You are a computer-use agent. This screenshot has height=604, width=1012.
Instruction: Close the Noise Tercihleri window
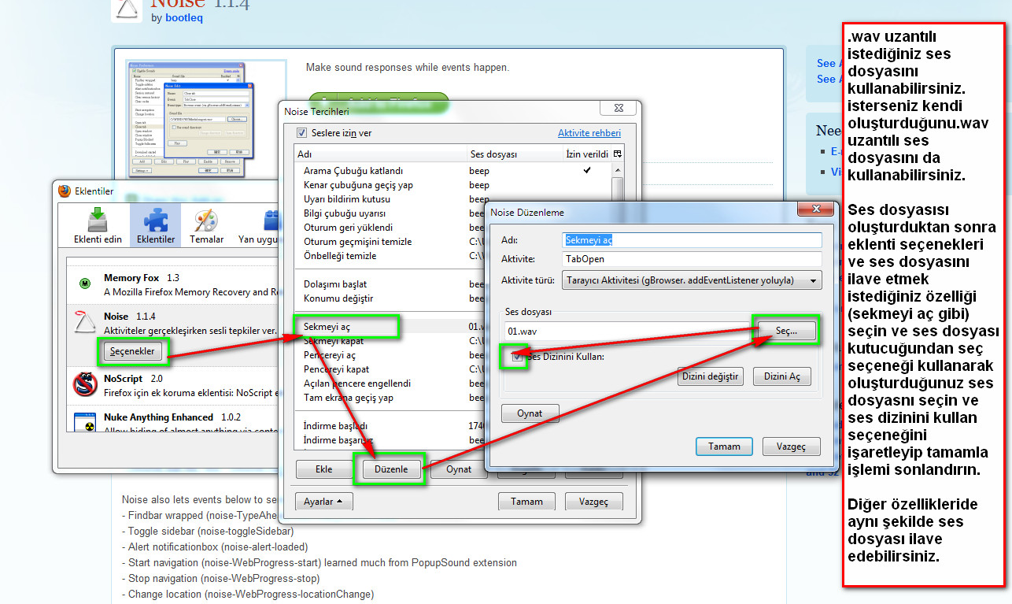618,108
